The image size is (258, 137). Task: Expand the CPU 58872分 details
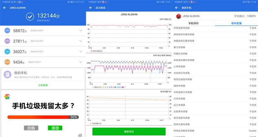tap(81, 31)
